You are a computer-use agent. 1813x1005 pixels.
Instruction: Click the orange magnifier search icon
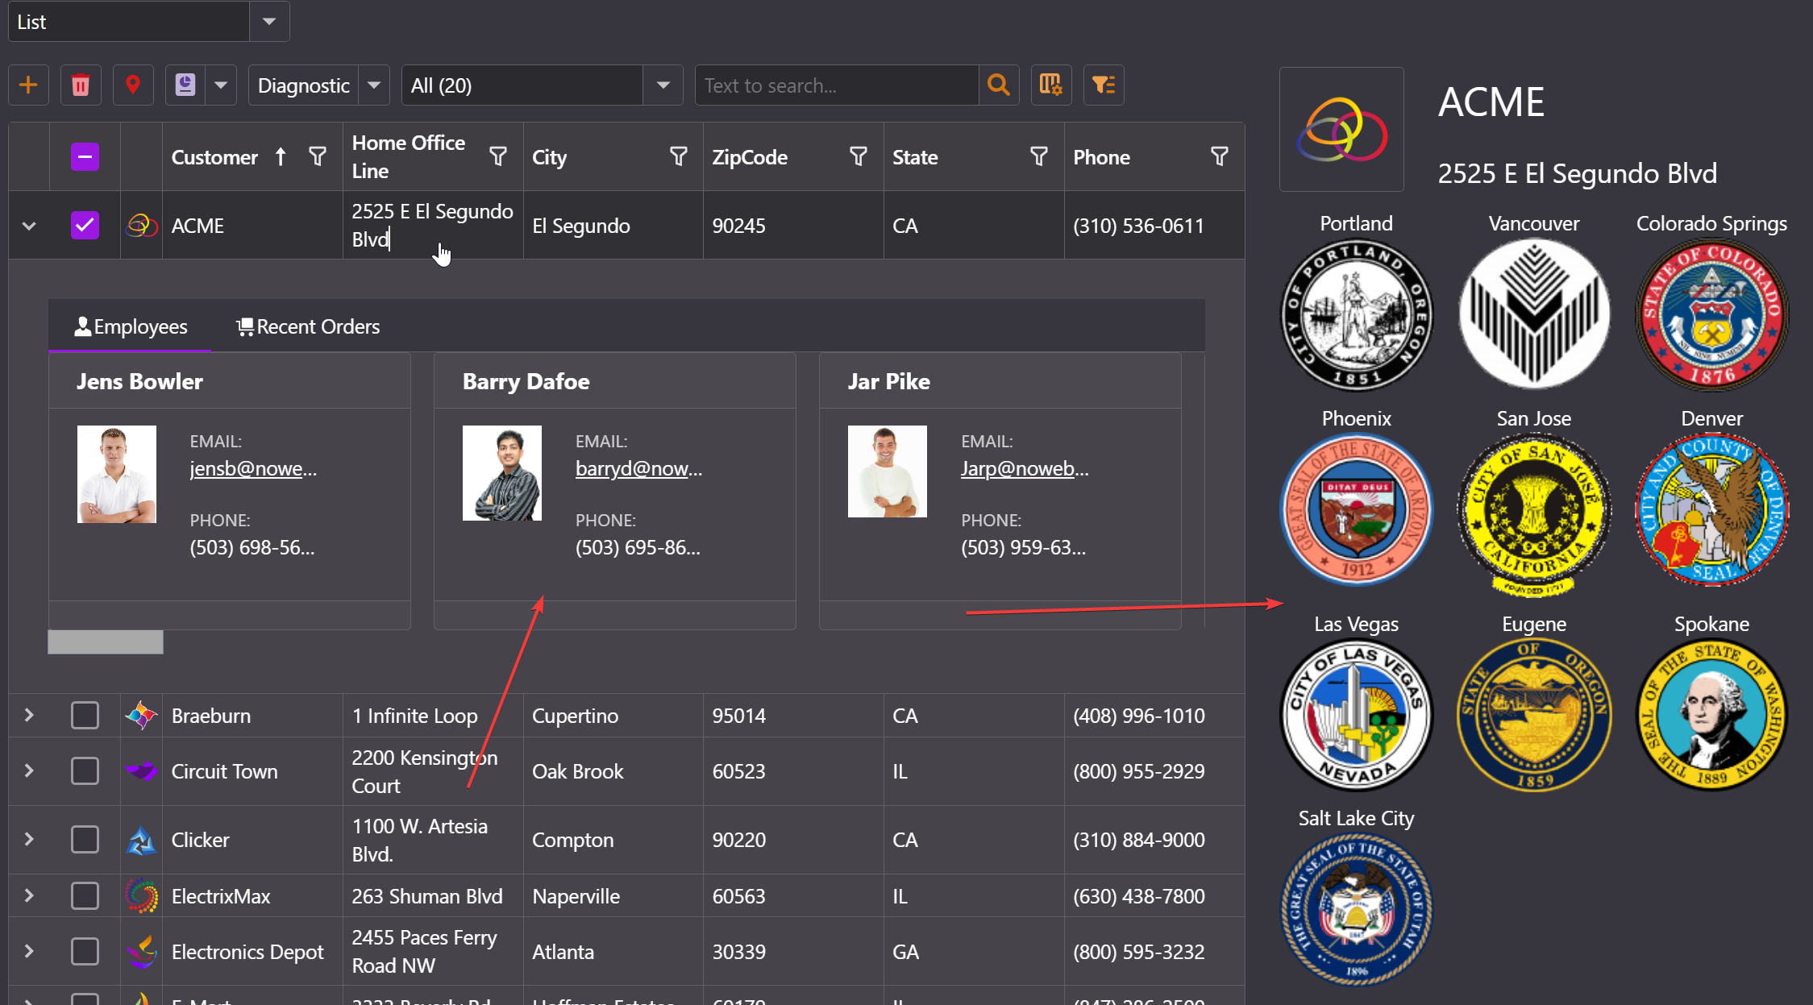click(998, 85)
